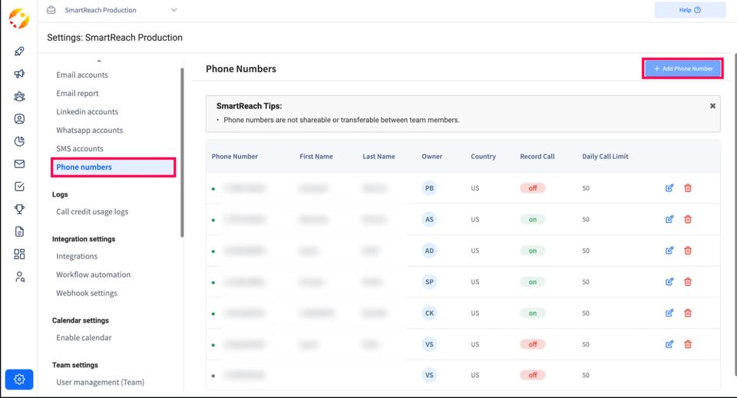Click the AS owner avatar
The width and height of the screenshot is (737, 398).
pyautogui.click(x=429, y=219)
